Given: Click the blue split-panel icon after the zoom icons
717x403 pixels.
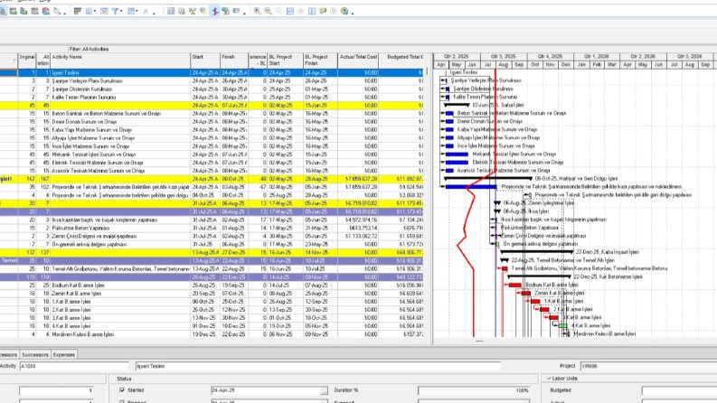Looking at the screenshot, I should point(290,11).
